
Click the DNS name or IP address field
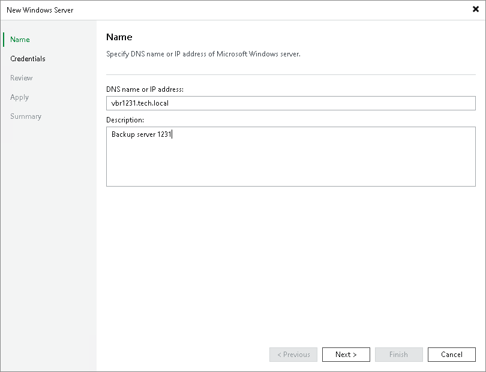tap(291, 103)
